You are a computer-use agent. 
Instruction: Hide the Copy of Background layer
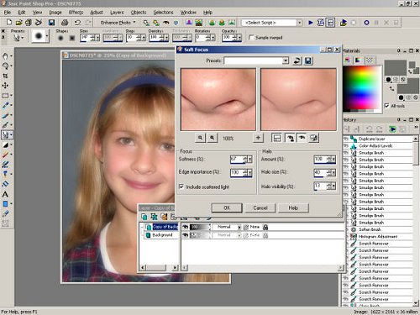(x=185, y=227)
